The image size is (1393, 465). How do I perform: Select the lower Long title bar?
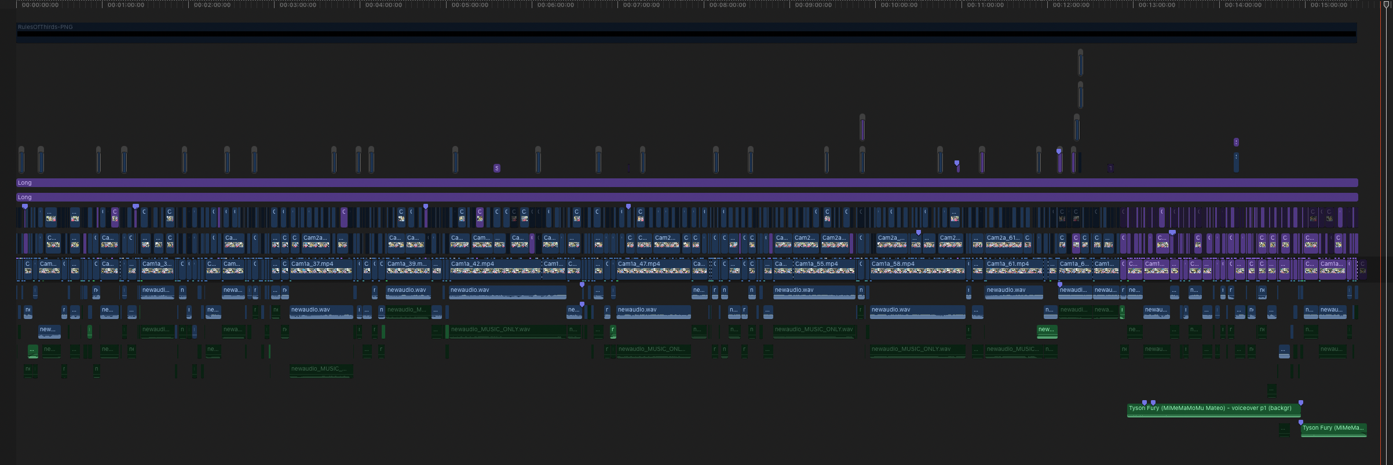pos(687,197)
